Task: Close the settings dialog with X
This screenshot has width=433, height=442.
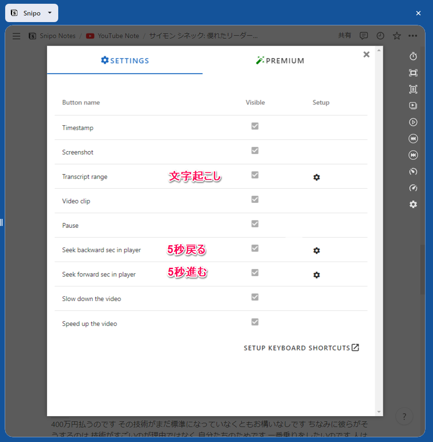Action: tap(366, 54)
